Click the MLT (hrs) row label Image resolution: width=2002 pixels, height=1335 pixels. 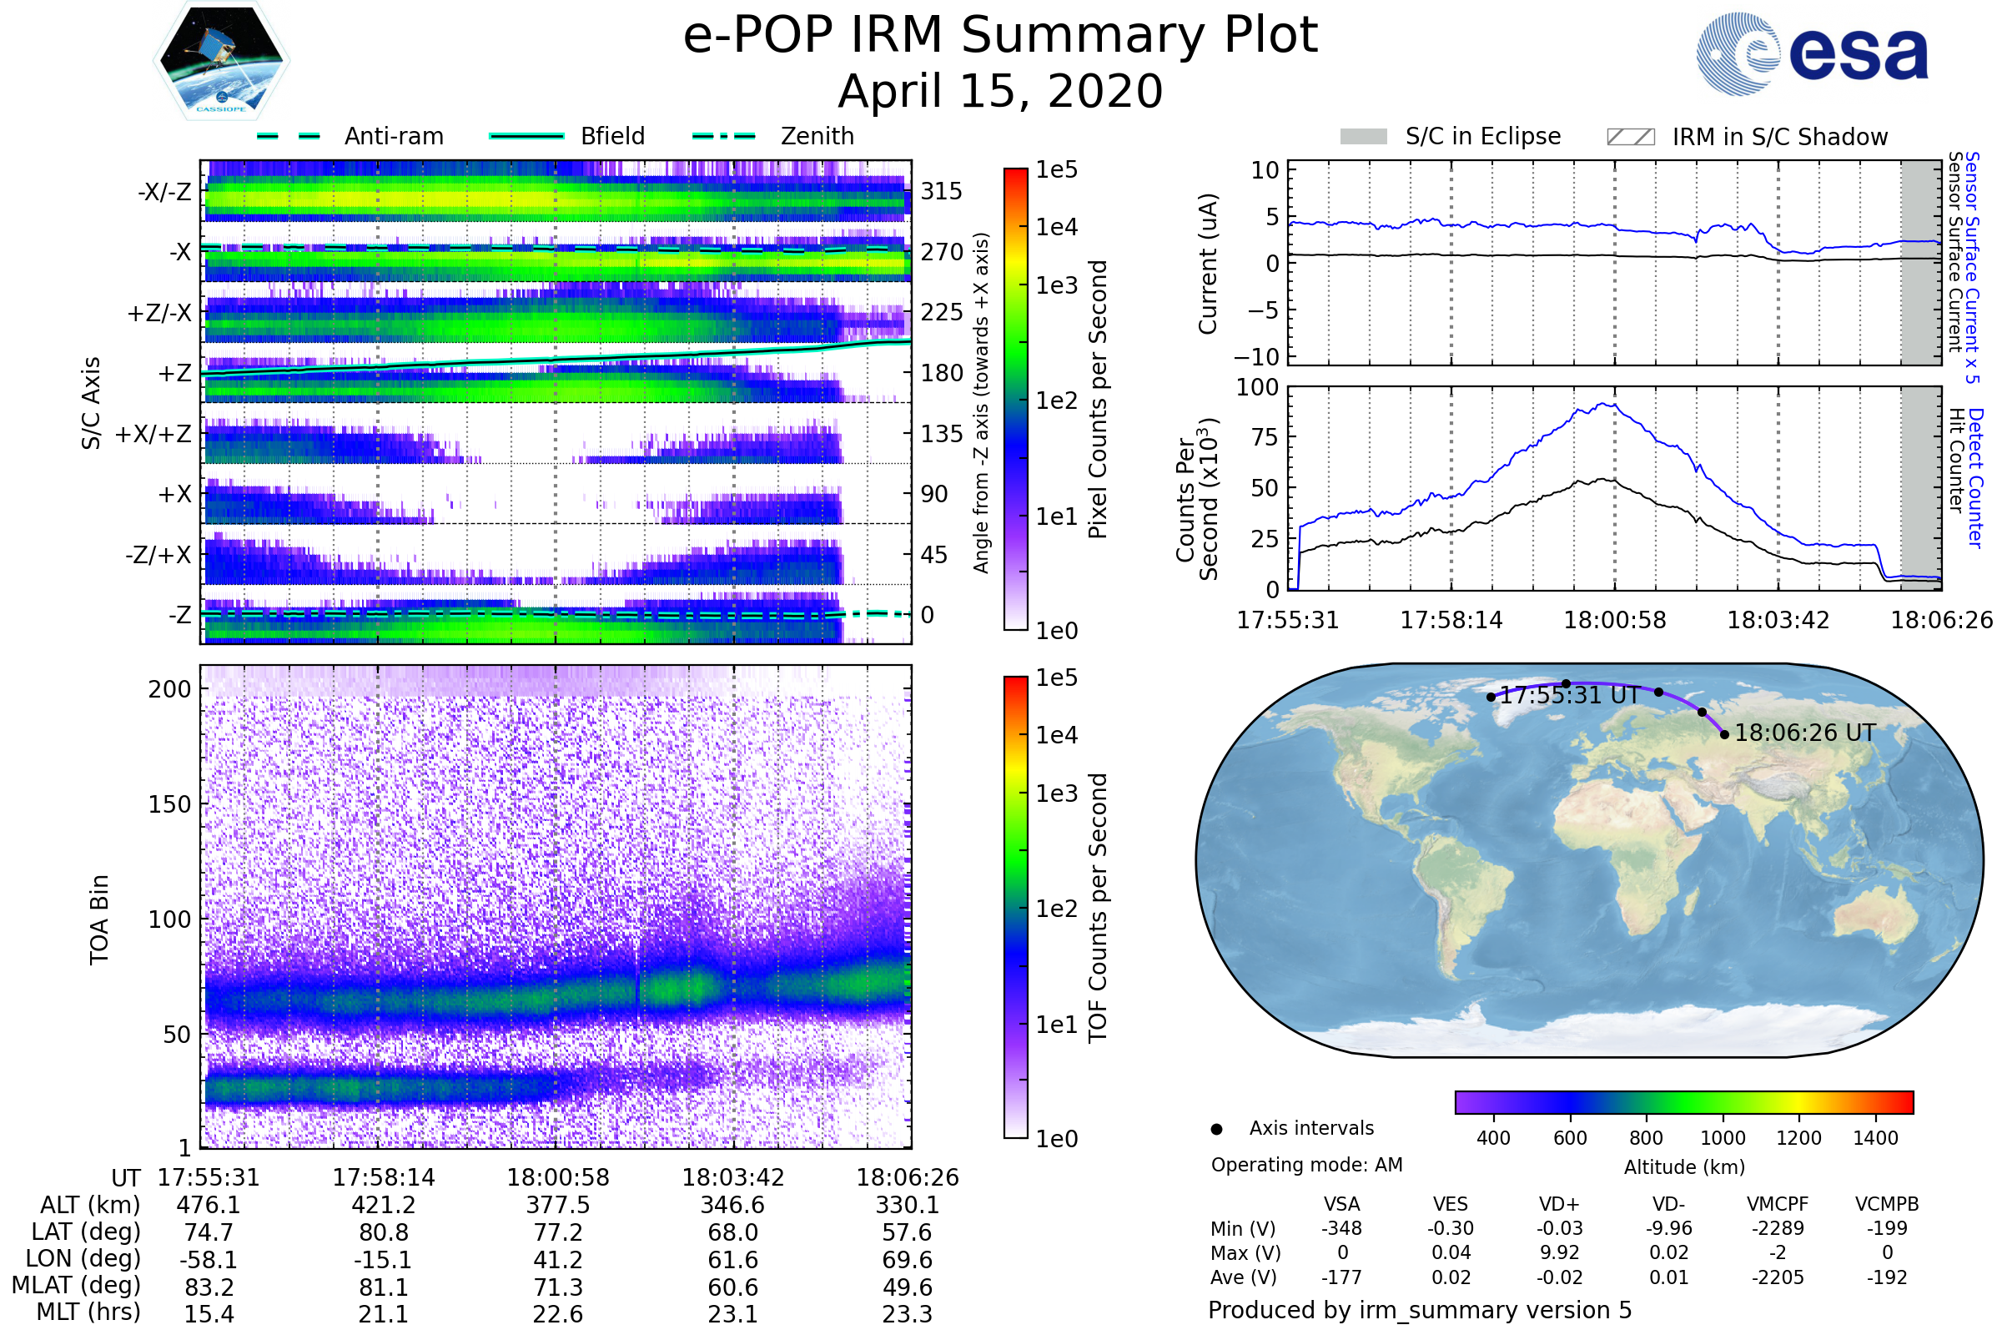(88, 1312)
